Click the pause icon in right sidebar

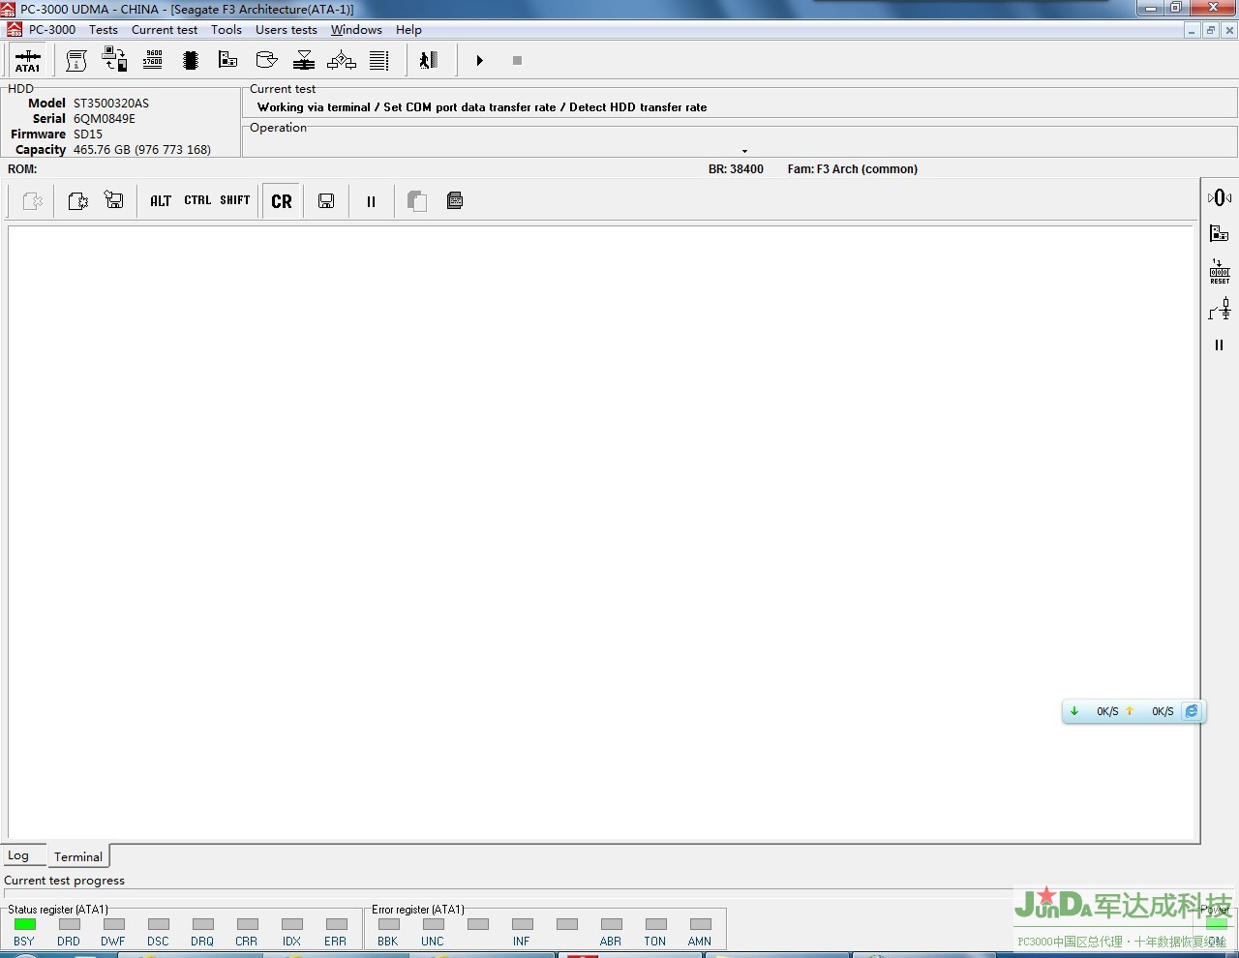tap(1219, 344)
